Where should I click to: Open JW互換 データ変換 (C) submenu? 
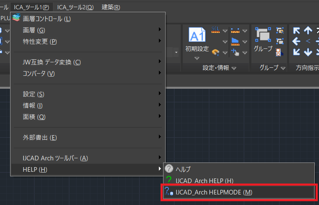88,62
